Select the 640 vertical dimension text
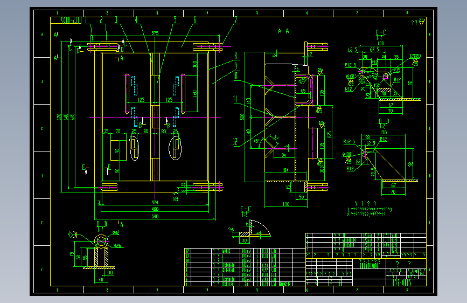 point(66,117)
